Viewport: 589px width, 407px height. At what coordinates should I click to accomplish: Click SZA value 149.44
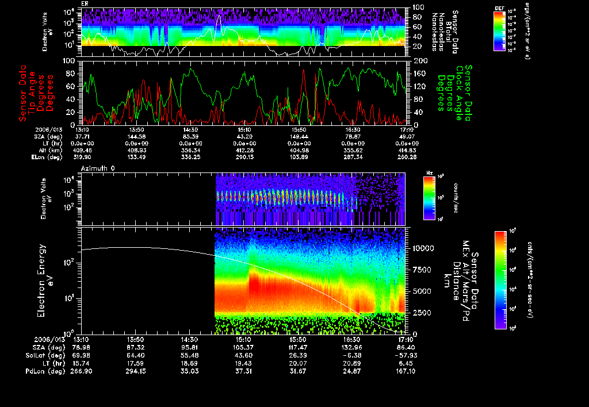(x=299, y=137)
